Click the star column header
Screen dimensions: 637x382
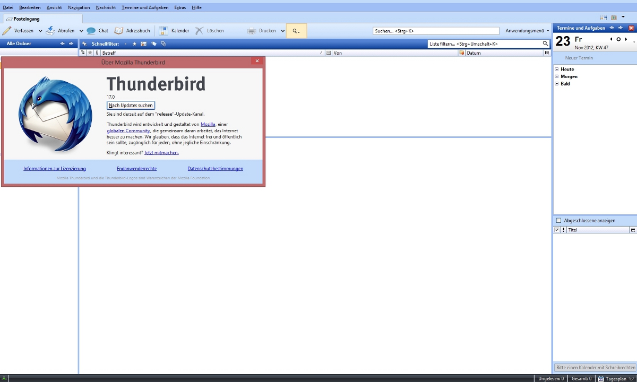[90, 53]
